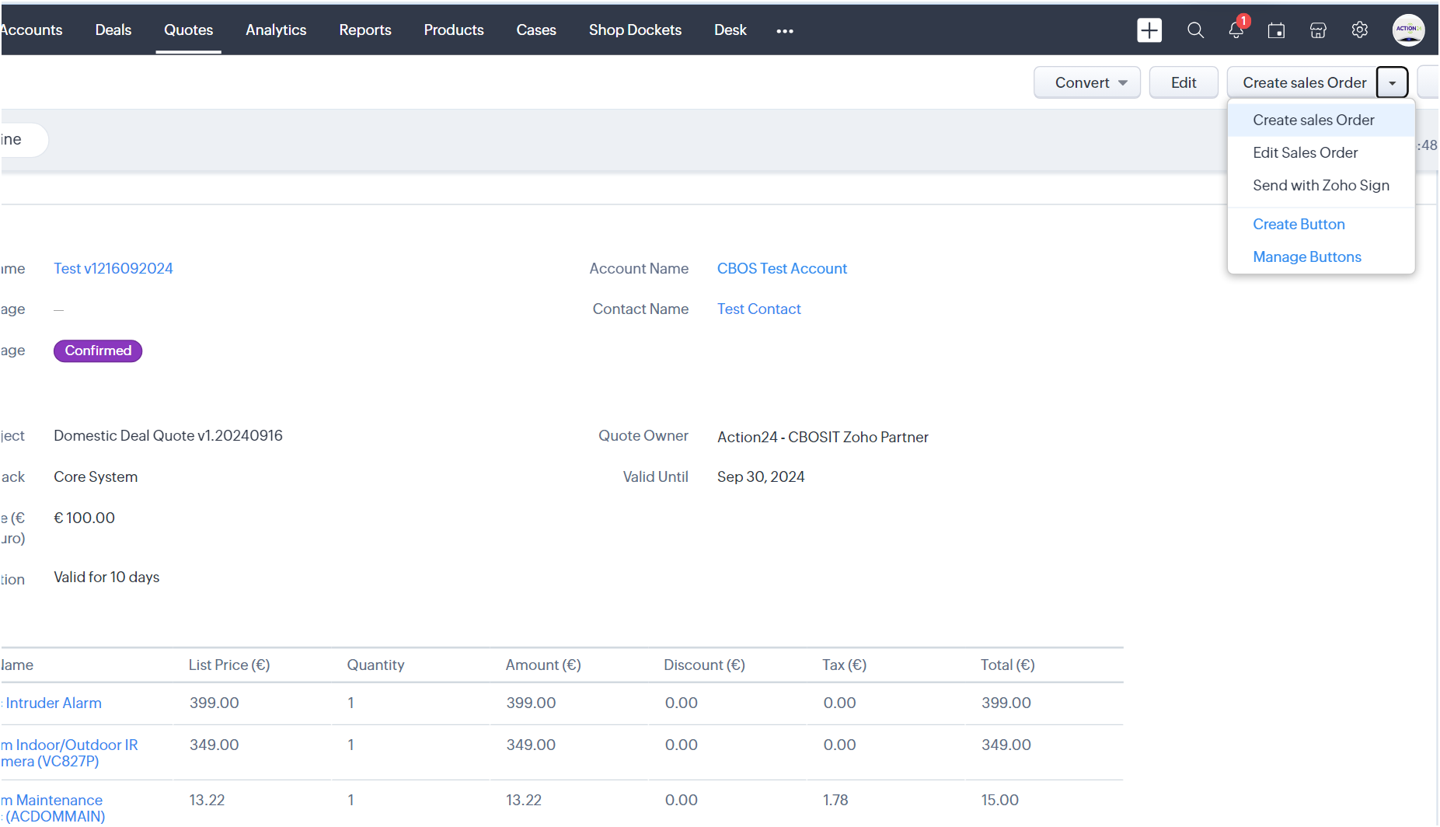Collapse the Create sales Order arrow dropdown
The image size is (1440, 827).
click(1392, 82)
